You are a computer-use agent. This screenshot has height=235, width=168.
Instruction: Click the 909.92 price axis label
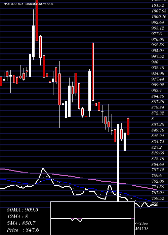pyautogui.click(x=158, y=85)
